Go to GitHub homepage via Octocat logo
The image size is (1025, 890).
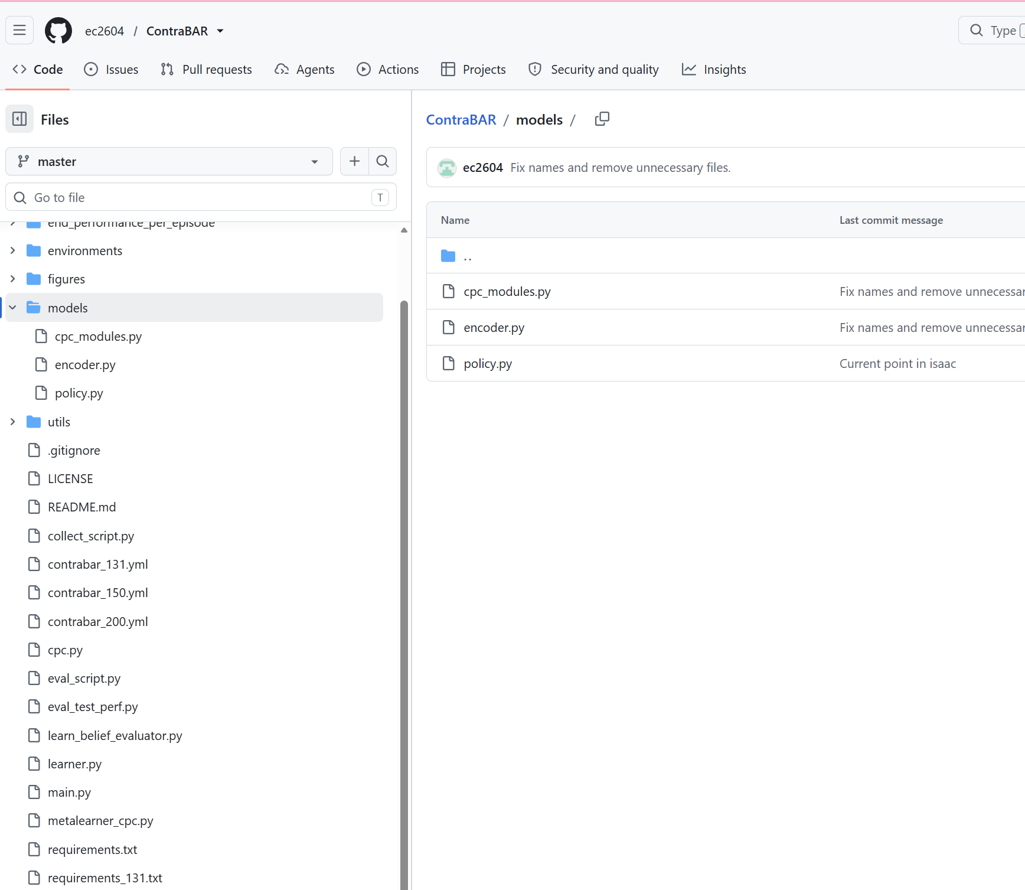tap(58, 31)
